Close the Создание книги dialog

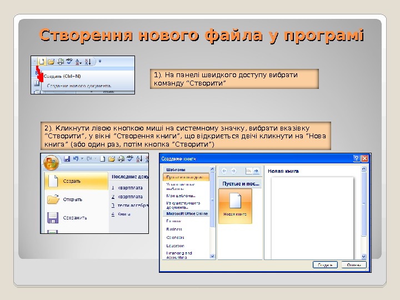click(x=365, y=158)
